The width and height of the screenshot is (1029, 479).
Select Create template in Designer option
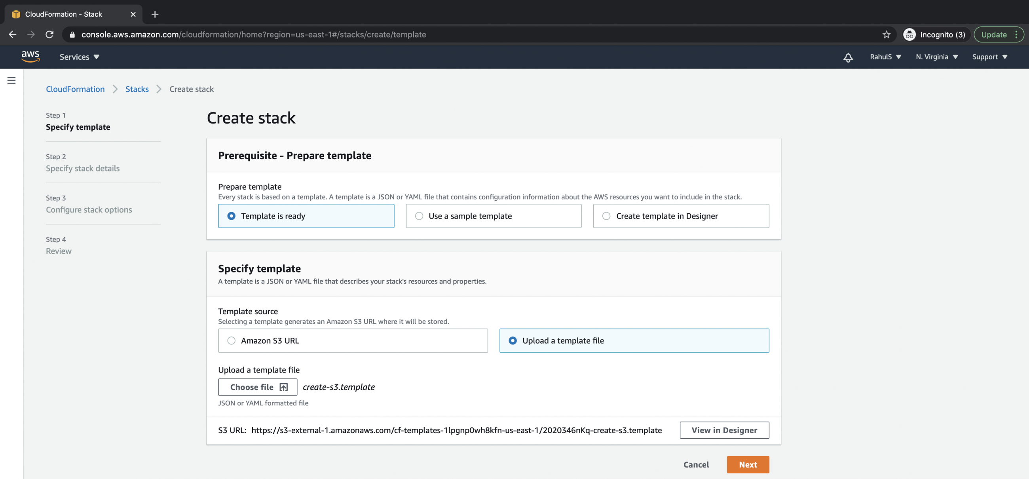coord(681,216)
